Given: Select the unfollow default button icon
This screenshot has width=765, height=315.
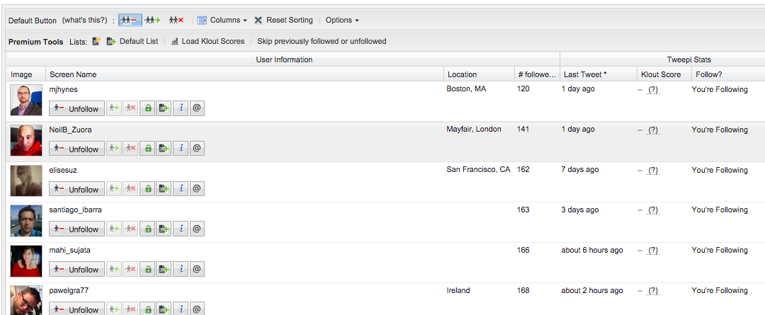Looking at the screenshot, I should pos(129,21).
